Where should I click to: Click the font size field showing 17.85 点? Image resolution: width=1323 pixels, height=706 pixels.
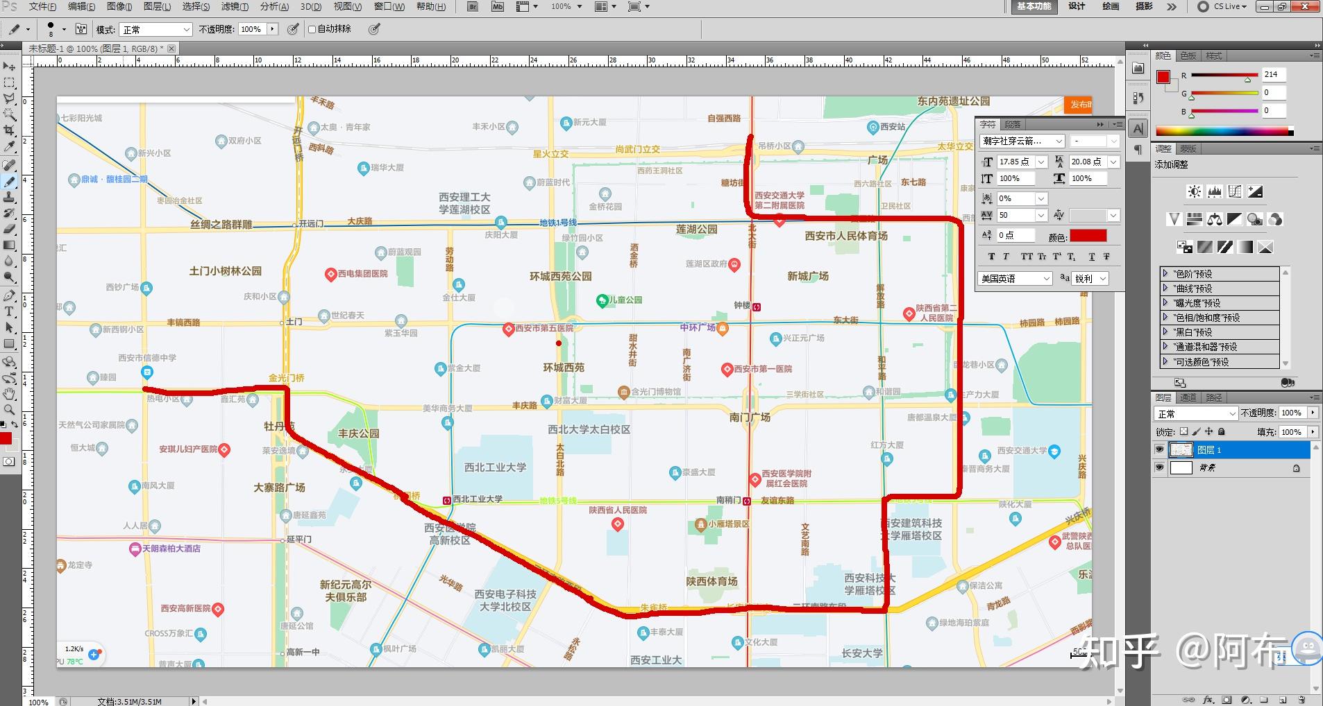pos(1016,162)
